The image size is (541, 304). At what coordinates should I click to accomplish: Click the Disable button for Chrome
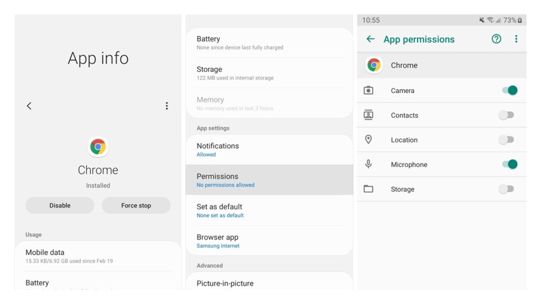click(x=60, y=205)
